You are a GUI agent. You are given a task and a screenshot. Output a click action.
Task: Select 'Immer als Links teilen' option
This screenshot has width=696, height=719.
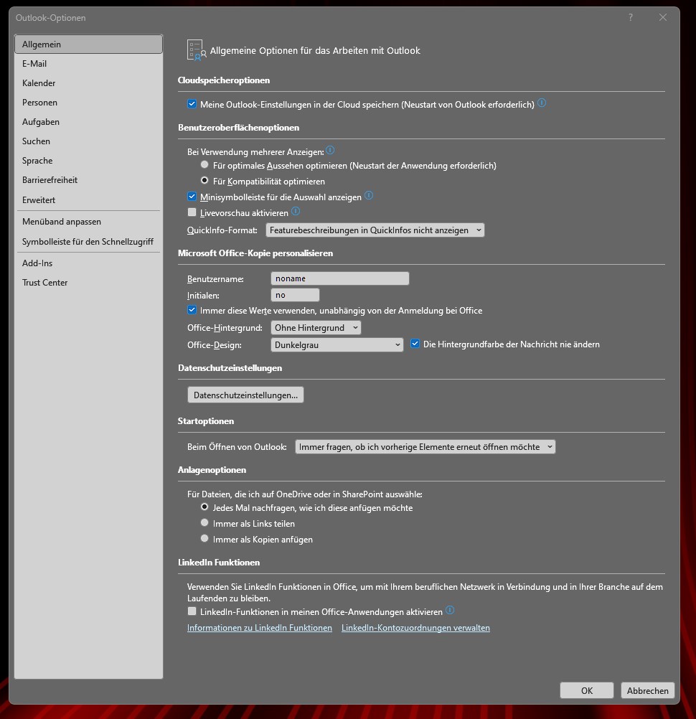[x=204, y=522]
